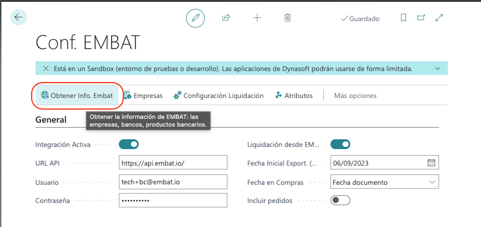Viewport: 481px width, 227px height.
Task: Click the Conf. EMBAT page title
Action: coord(88,43)
